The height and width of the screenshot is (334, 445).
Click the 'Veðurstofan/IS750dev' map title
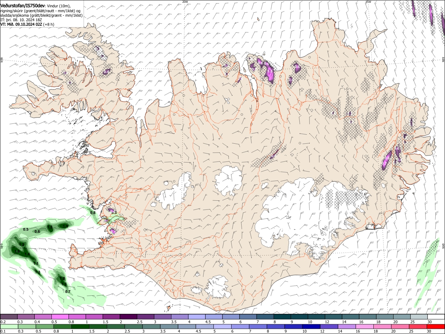click(x=22, y=6)
